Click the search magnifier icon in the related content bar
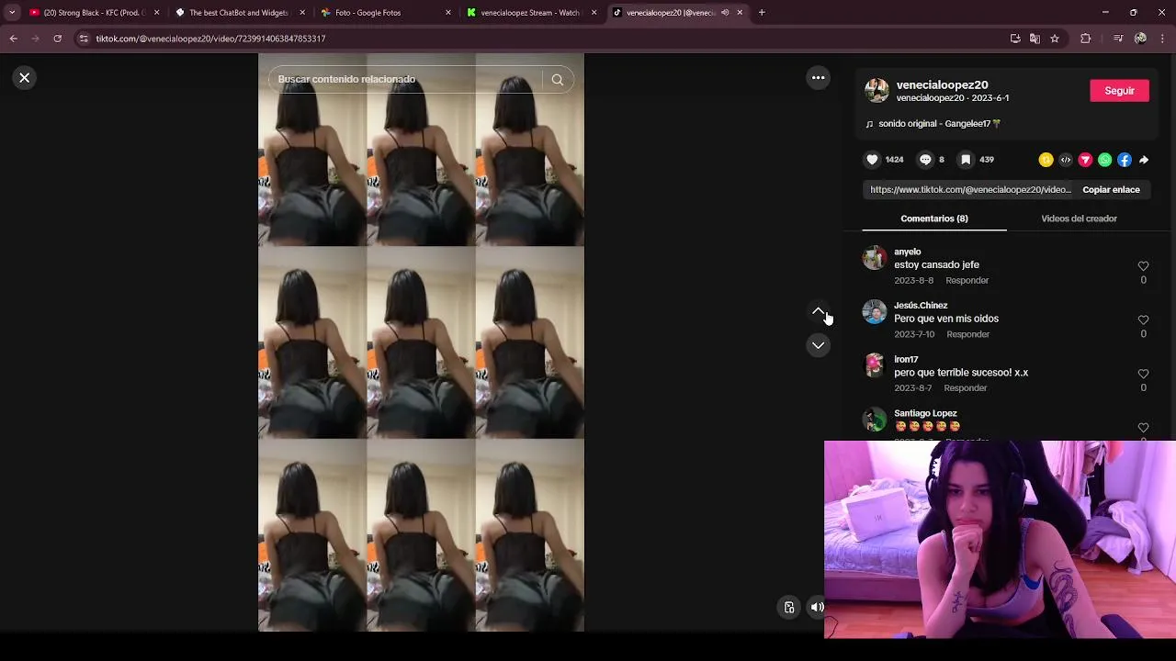 557,80
